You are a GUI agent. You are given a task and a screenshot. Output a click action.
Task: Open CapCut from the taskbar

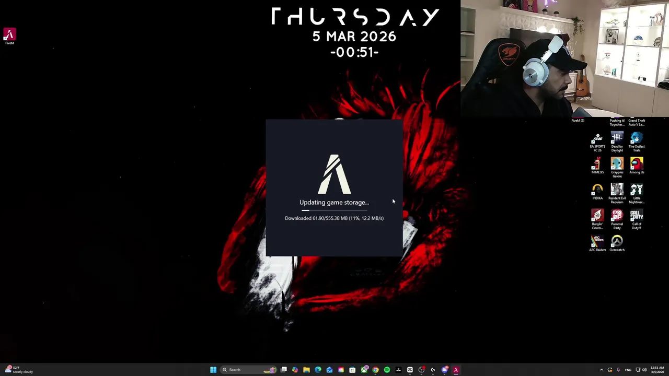point(410,370)
